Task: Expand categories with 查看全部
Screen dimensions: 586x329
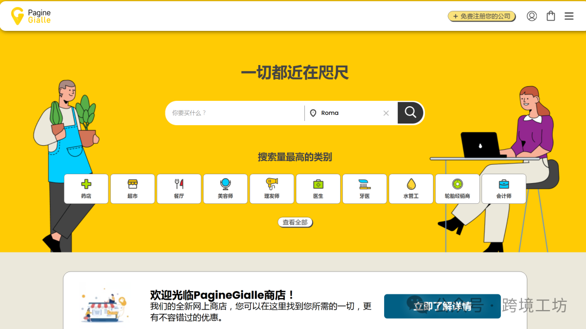Action: (295, 222)
